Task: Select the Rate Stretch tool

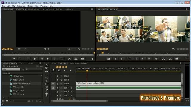Action: pyautogui.click(x=47, y=78)
